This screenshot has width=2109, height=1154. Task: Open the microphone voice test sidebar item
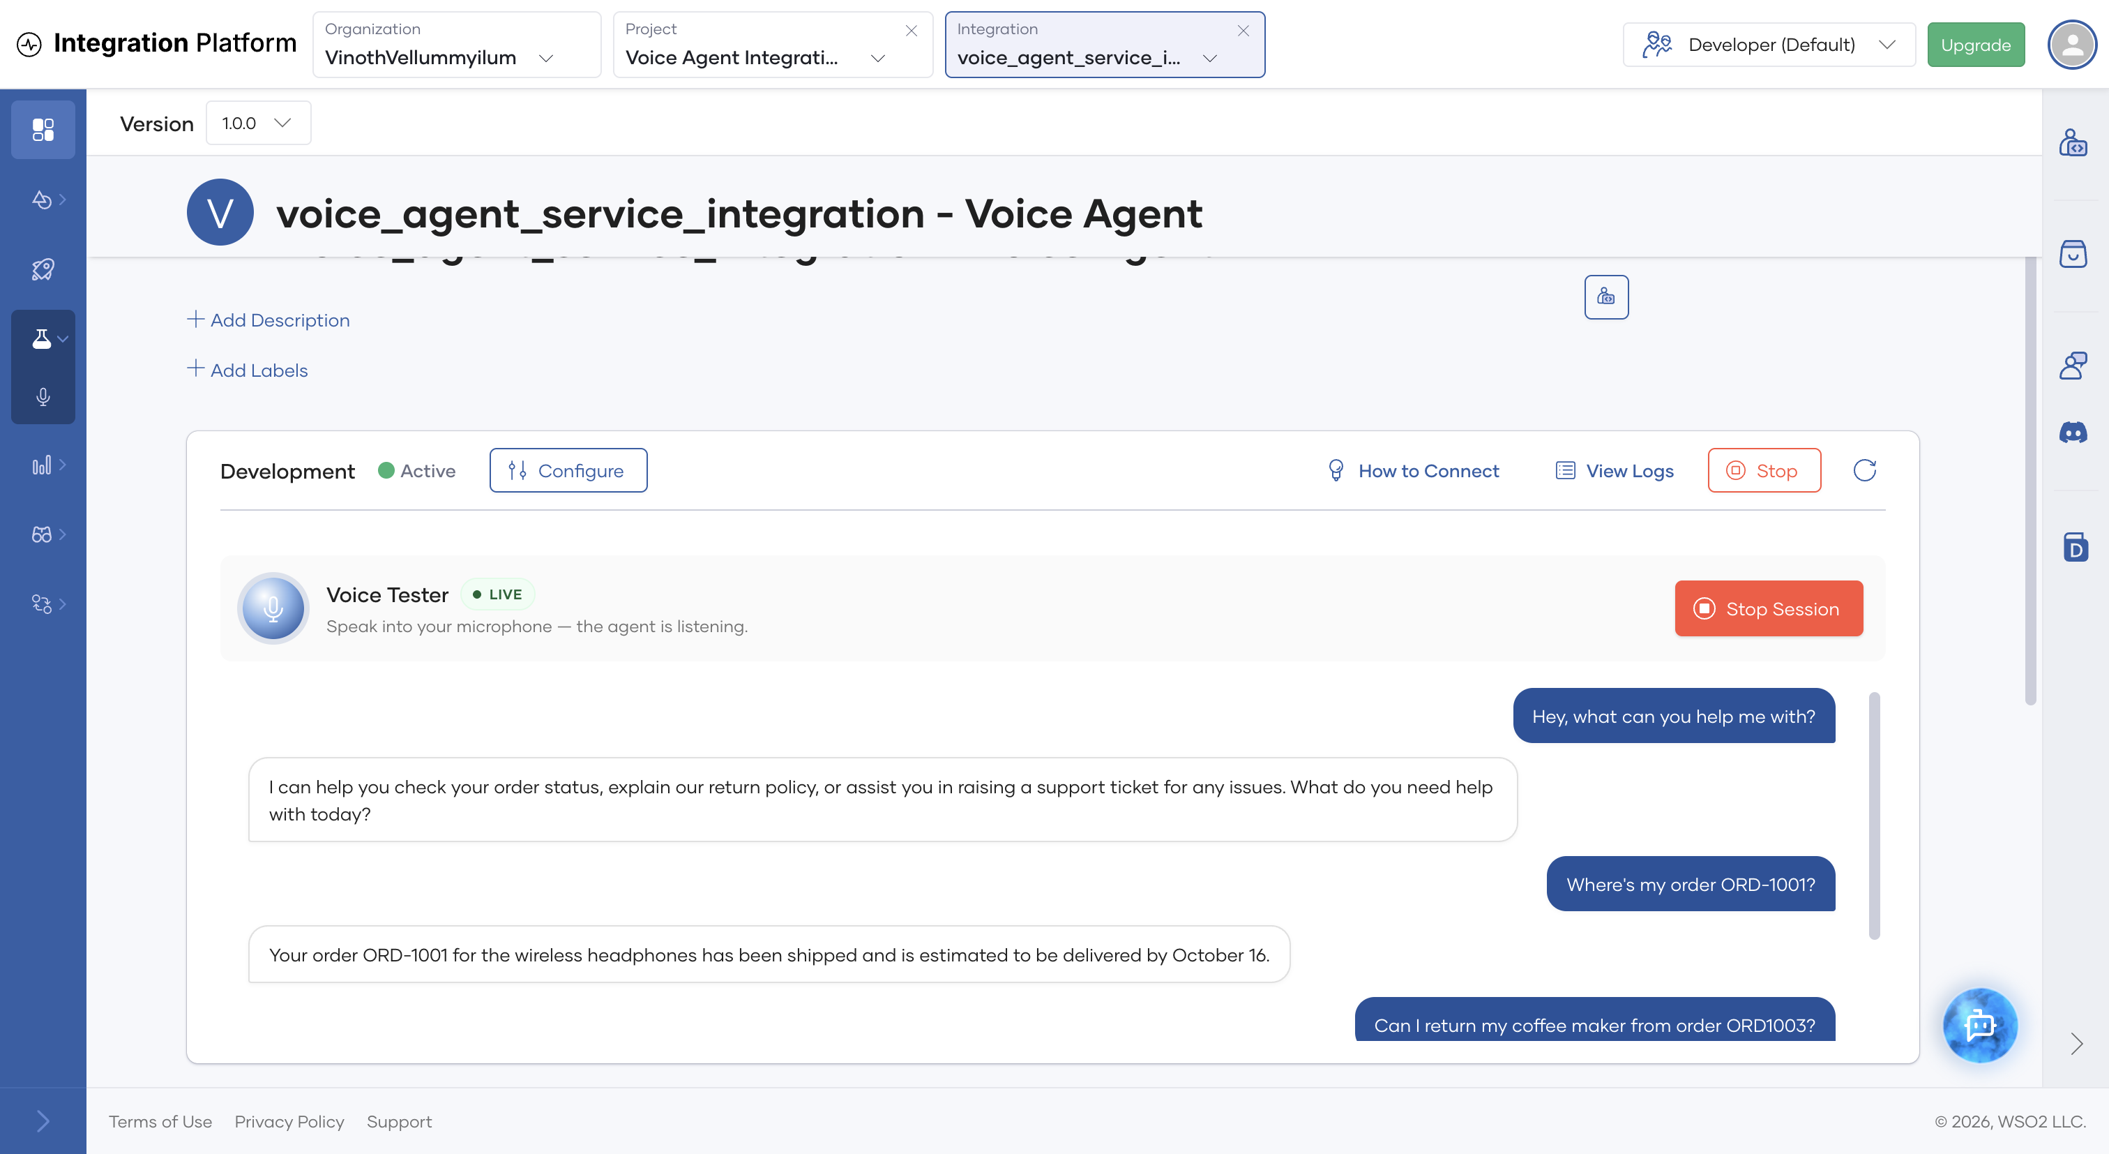coord(43,396)
